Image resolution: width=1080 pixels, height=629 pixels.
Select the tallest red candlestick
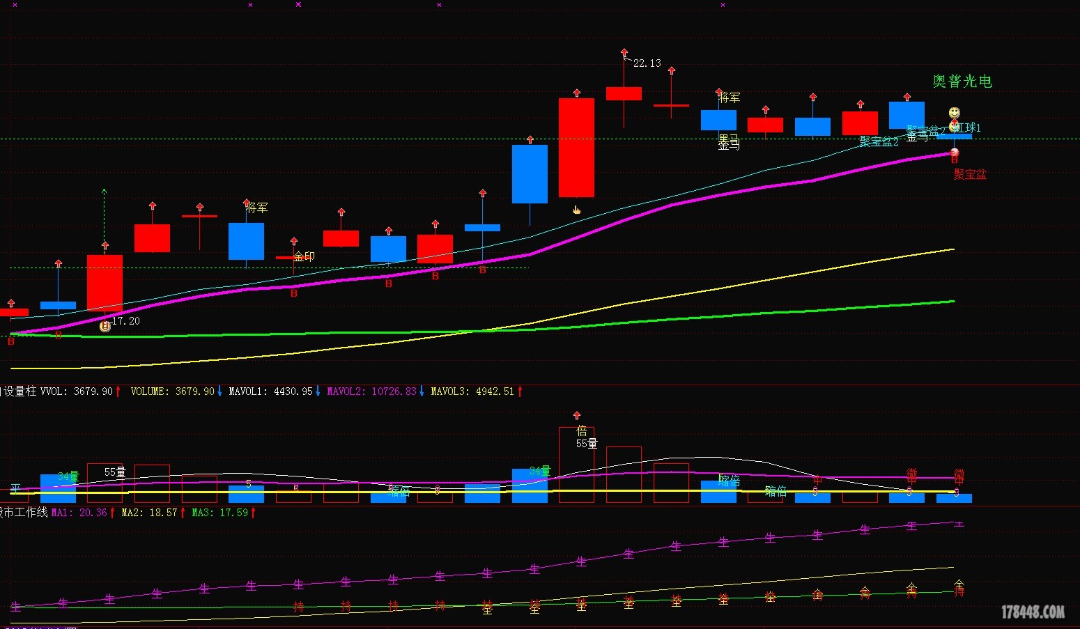(x=577, y=148)
